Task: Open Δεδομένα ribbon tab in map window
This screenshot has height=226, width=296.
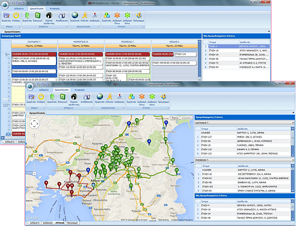Action: pos(44,90)
